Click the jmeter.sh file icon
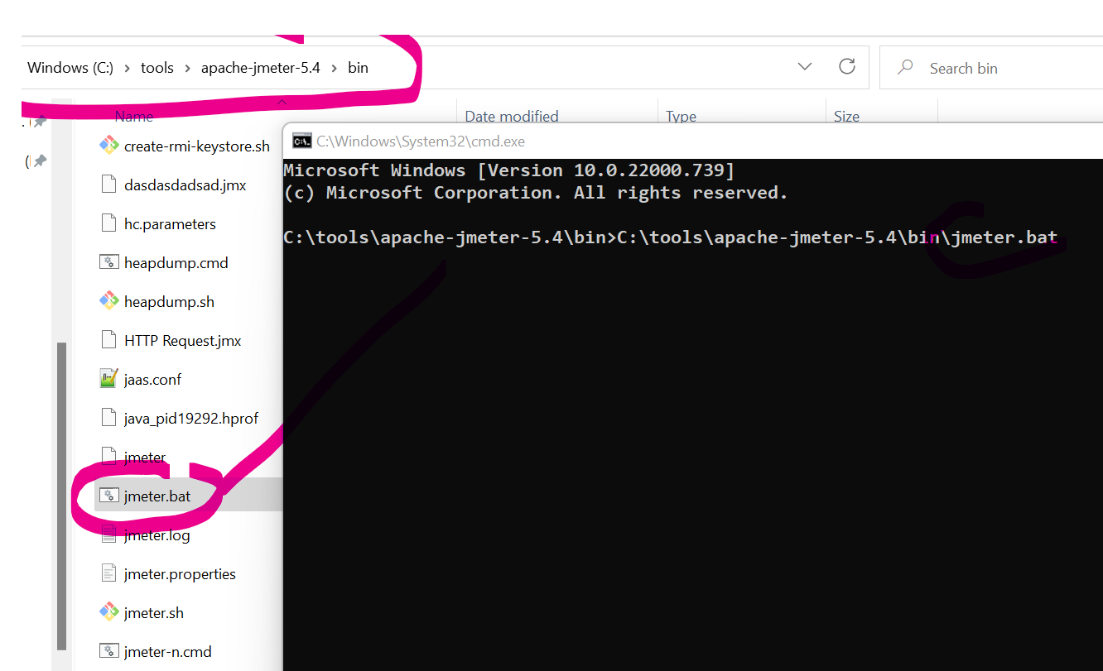 (108, 612)
